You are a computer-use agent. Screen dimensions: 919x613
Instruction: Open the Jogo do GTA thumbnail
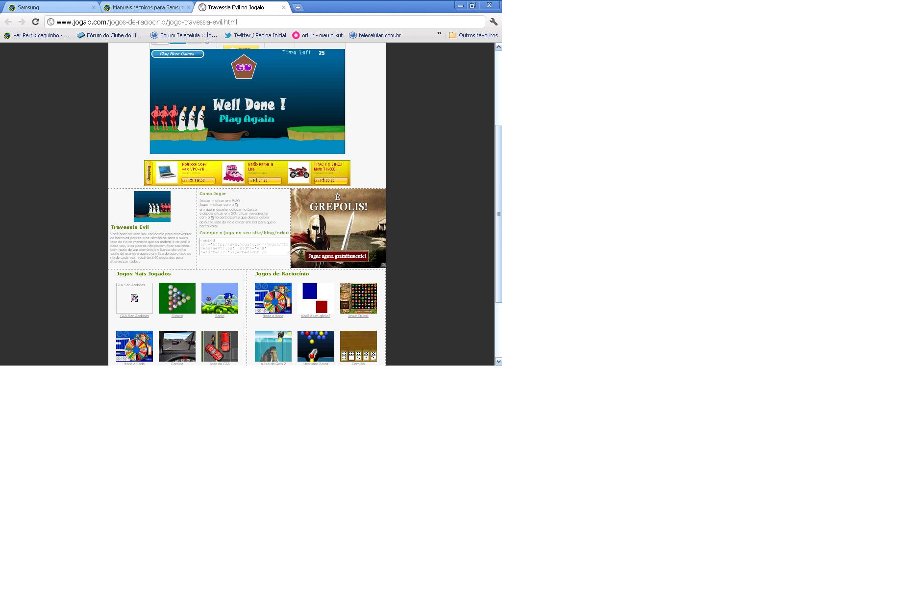tap(220, 346)
